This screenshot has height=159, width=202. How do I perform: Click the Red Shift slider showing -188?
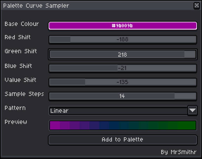pos(122,39)
